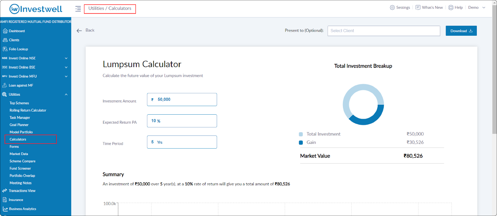Open Transactions View menu item
The height and width of the screenshot is (216, 497).
[x=22, y=191]
